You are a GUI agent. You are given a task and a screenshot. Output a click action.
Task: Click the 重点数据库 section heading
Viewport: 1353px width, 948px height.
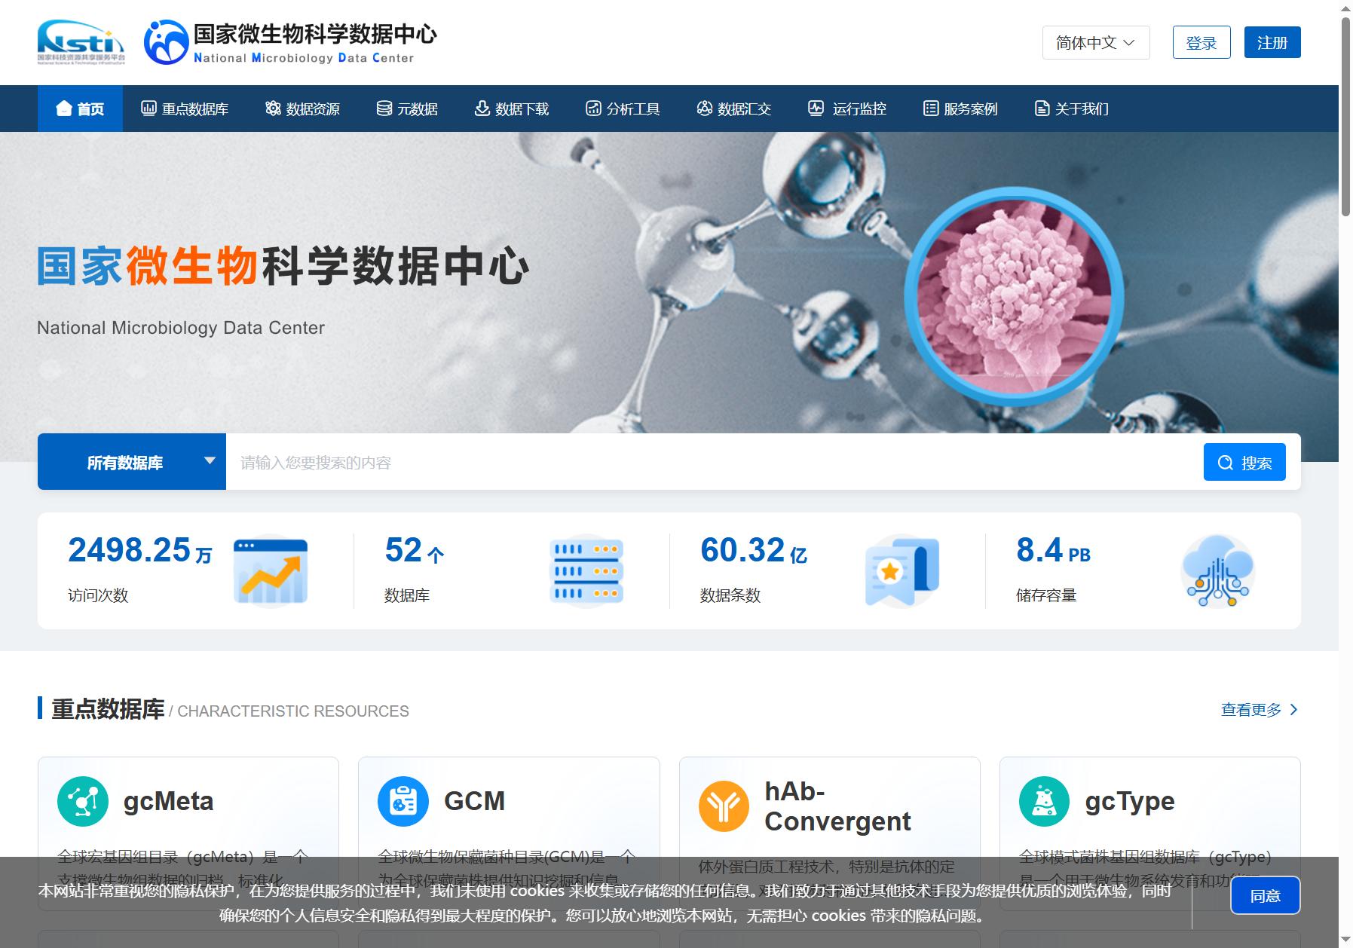click(108, 709)
